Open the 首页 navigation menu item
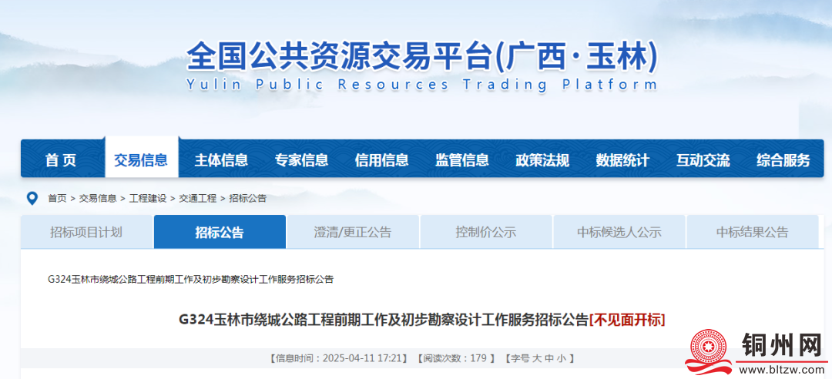Image resolution: width=832 pixels, height=379 pixels. click(61, 159)
